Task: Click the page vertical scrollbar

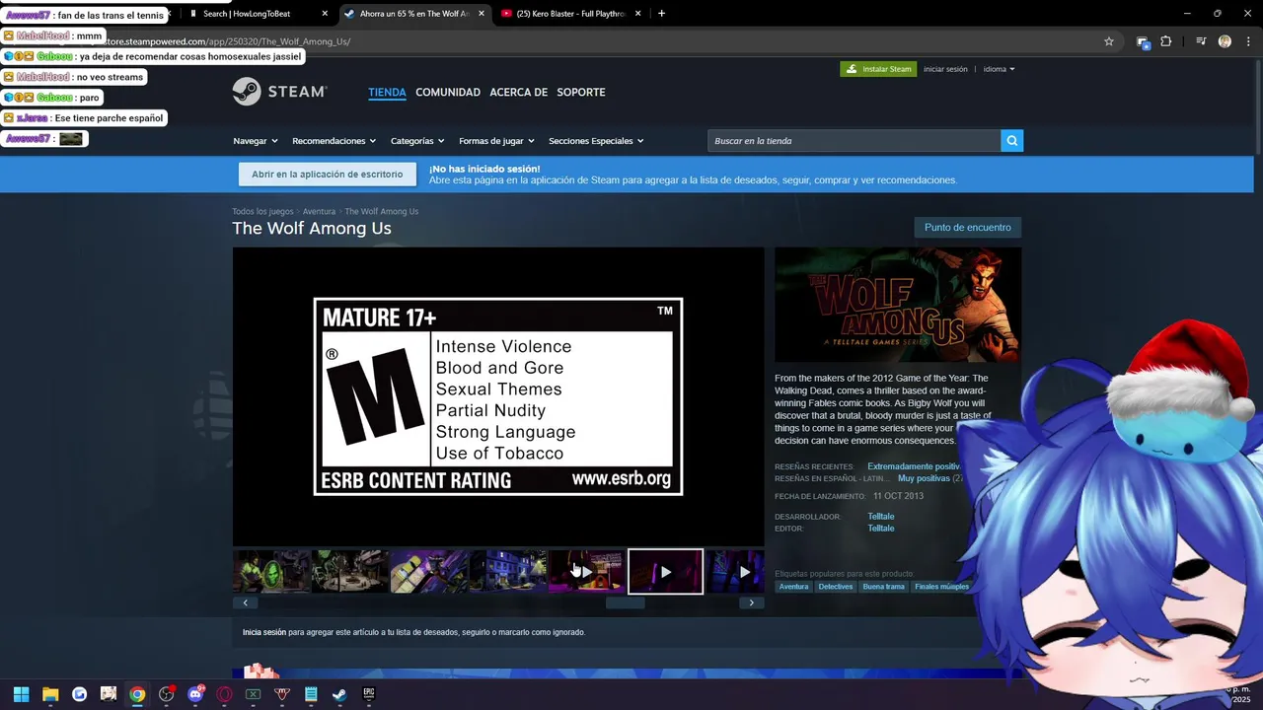Action: coord(1258,108)
